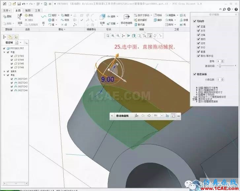
Task: Adjust the delay time slider handle
Action: coord(220,66)
